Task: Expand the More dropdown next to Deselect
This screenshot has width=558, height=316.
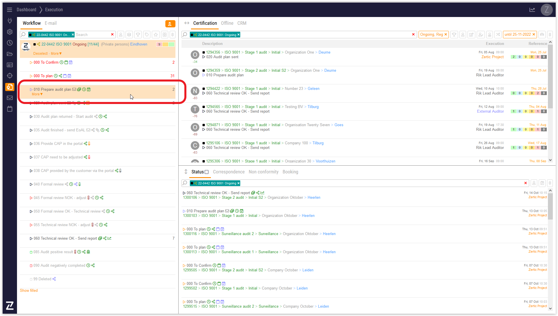Action: click(56, 54)
